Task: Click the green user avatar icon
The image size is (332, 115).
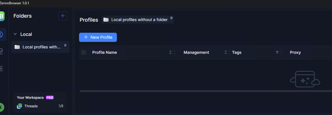Action: pos(1,107)
